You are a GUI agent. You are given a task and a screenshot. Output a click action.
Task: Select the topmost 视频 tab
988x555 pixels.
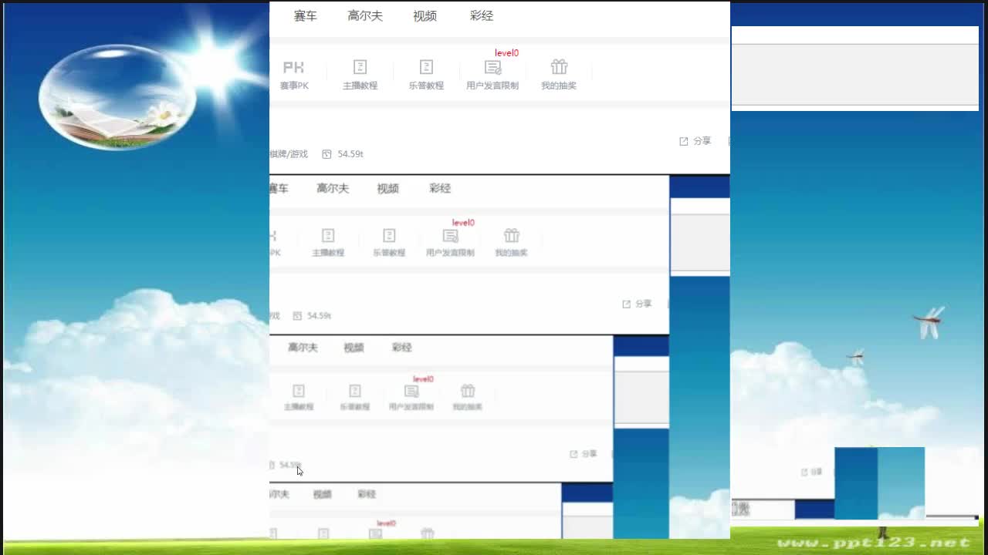425,16
